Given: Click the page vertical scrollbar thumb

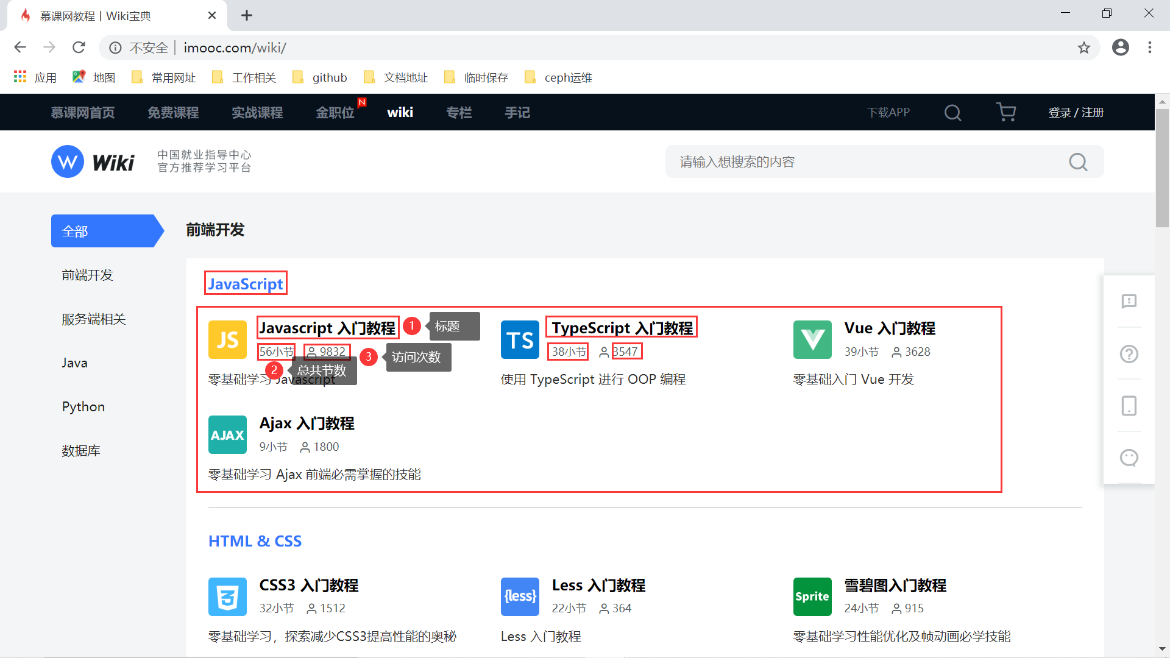Looking at the screenshot, I should point(1162,168).
